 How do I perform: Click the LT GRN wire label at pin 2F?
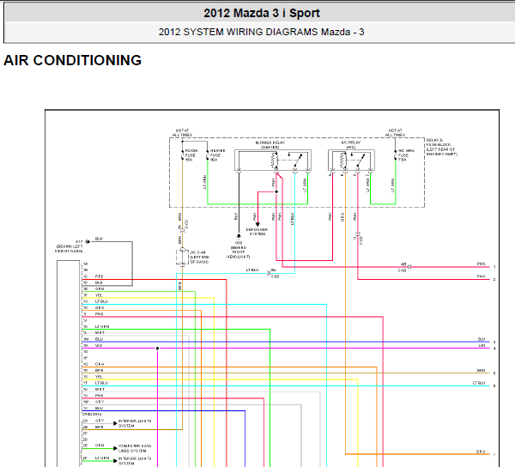click(x=102, y=458)
